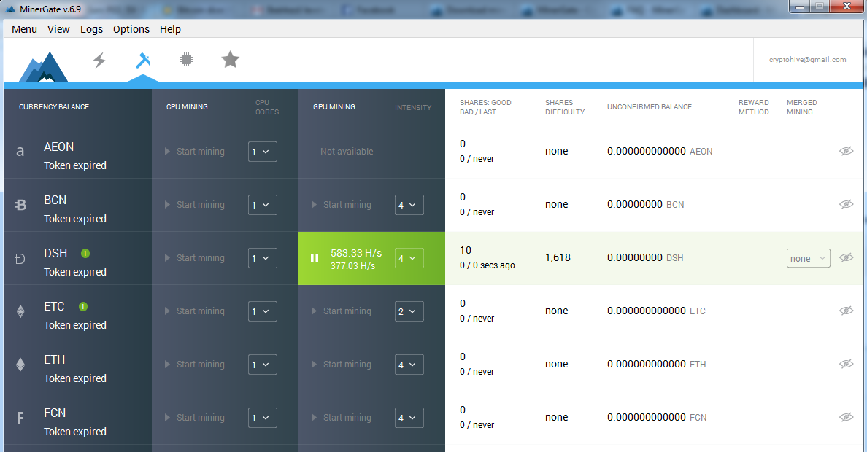This screenshot has height=452, width=867.
Task: Open ETH GPU intensity dropdown
Action: [409, 365]
